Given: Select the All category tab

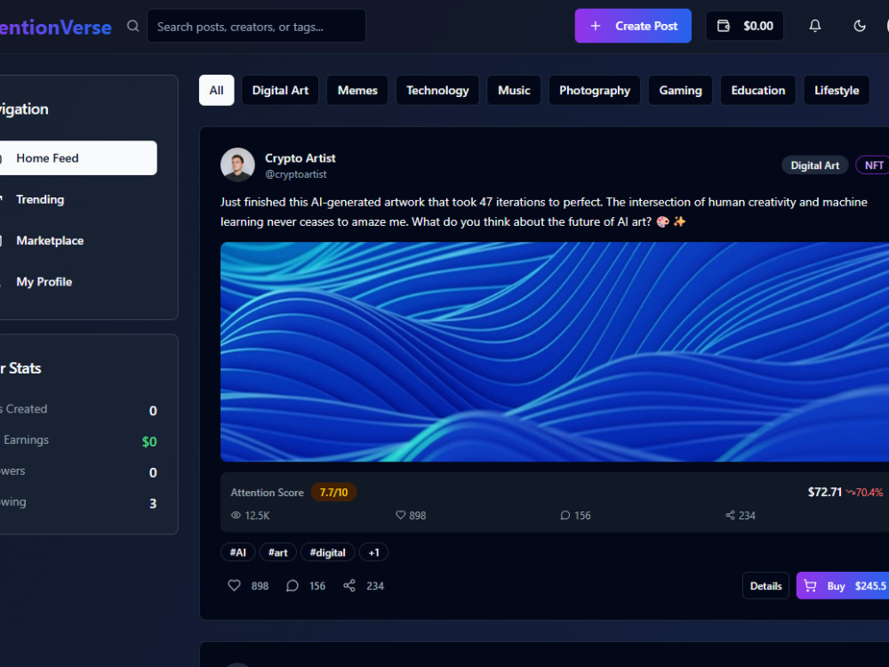Looking at the screenshot, I should coord(217,90).
